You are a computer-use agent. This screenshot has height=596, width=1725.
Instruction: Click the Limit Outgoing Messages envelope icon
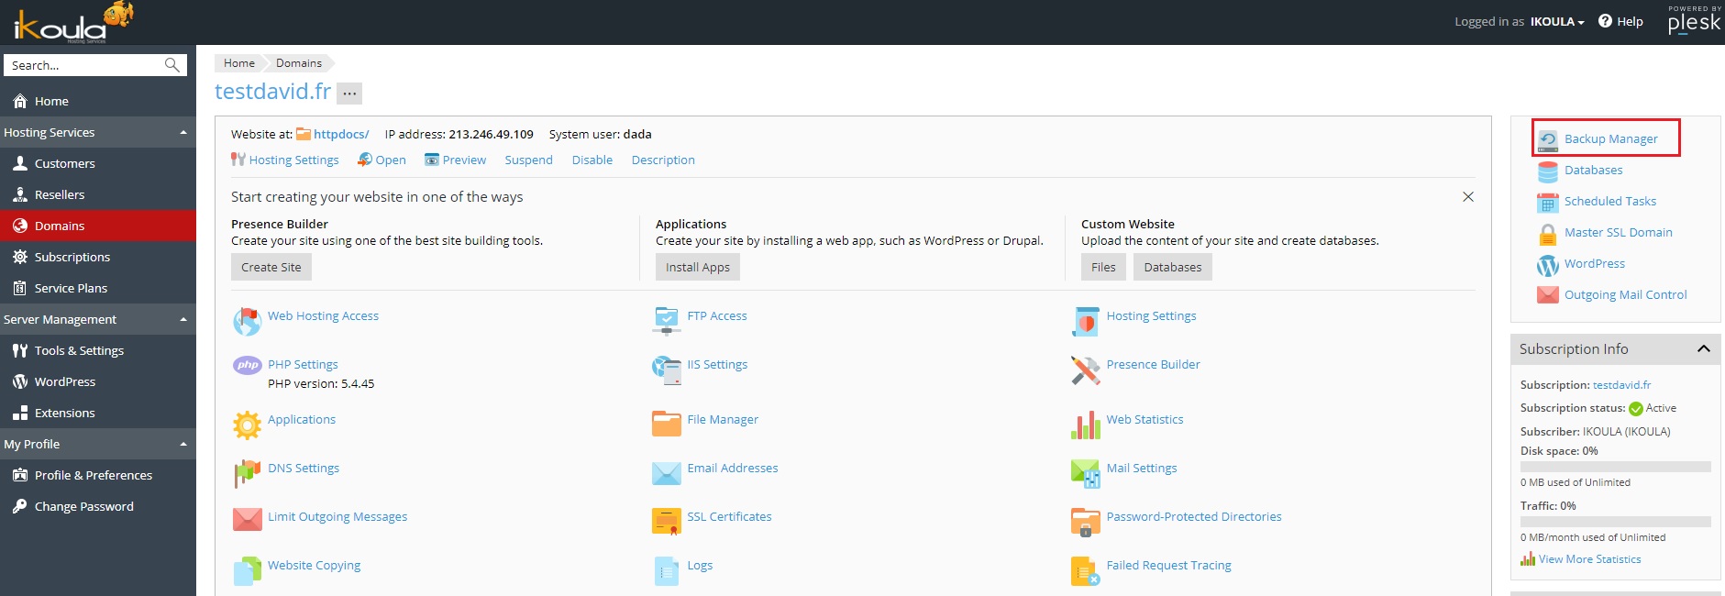tap(248, 520)
